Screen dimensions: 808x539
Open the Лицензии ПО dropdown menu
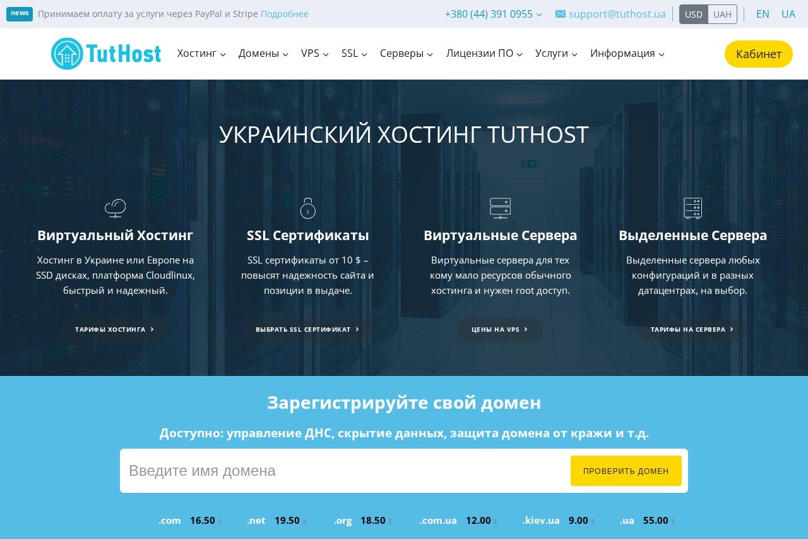click(x=484, y=54)
